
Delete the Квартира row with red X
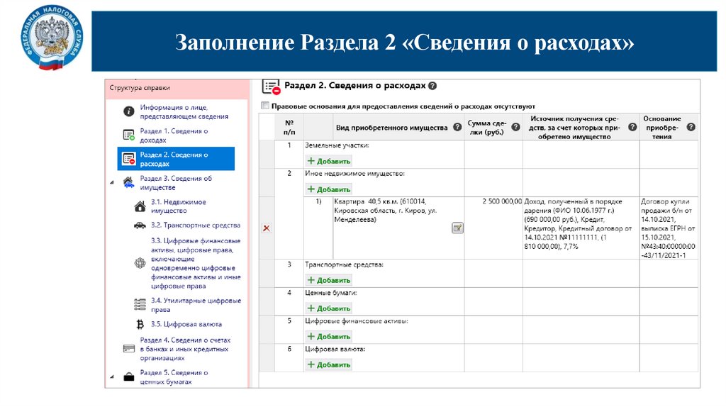(x=267, y=228)
